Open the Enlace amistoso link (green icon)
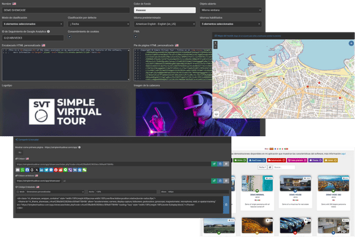 click(214, 181)
